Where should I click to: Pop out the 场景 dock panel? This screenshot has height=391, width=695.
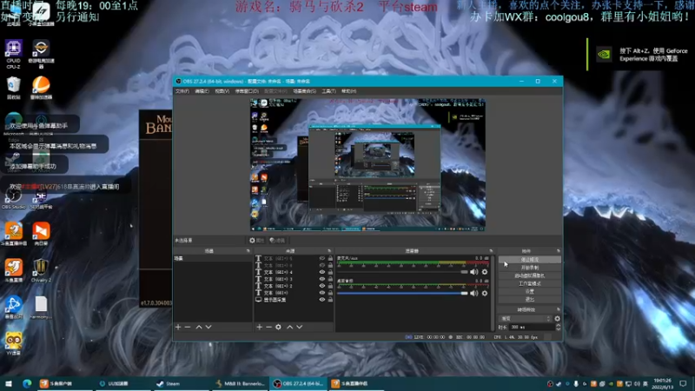point(248,251)
